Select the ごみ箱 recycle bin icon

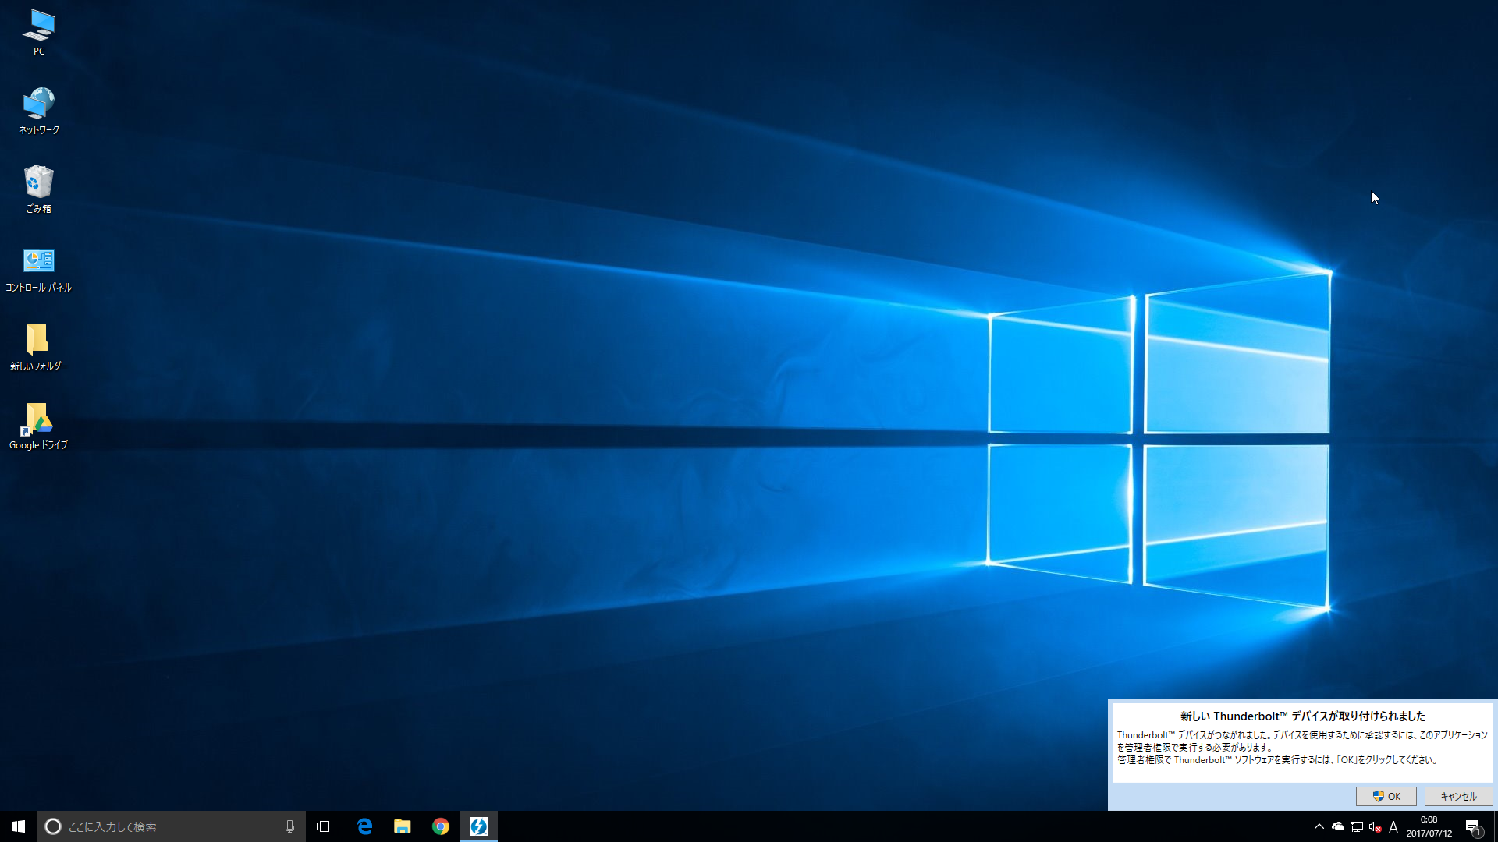39,189
